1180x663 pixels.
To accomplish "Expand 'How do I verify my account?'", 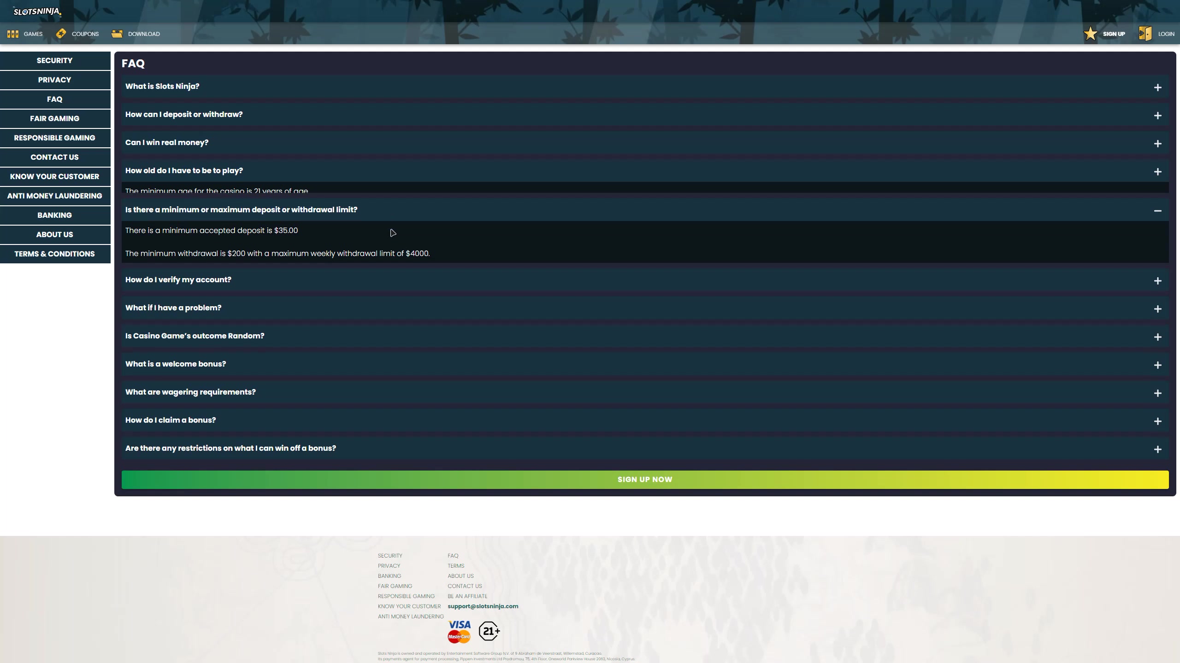I will click(x=1157, y=281).
